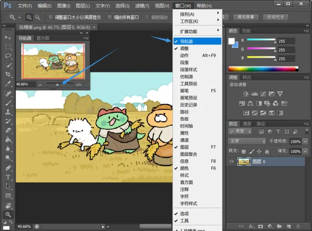Expand 排列(A) submenu
This screenshot has height=231, width=312.
(x=197, y=14)
